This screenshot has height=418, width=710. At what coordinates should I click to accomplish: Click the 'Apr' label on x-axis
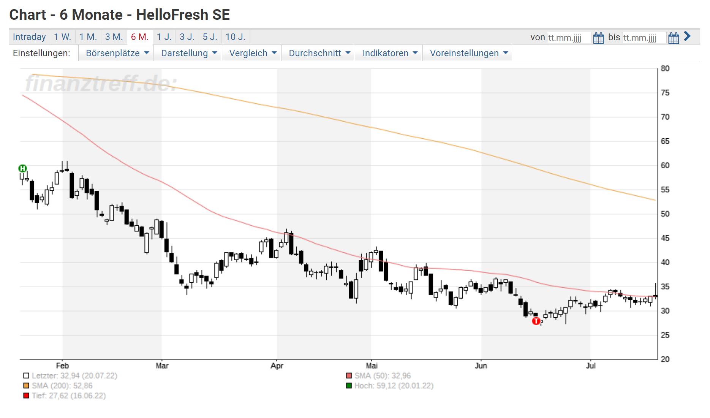tap(277, 366)
